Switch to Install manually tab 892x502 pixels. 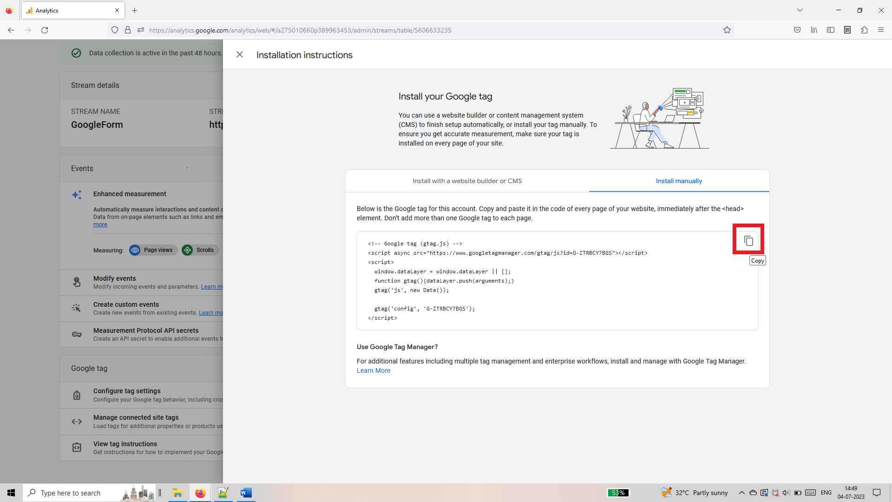pyautogui.click(x=679, y=181)
